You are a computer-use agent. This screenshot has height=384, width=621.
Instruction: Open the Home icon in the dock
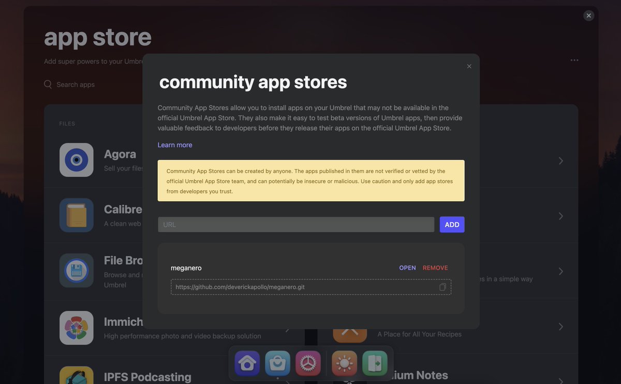click(247, 363)
